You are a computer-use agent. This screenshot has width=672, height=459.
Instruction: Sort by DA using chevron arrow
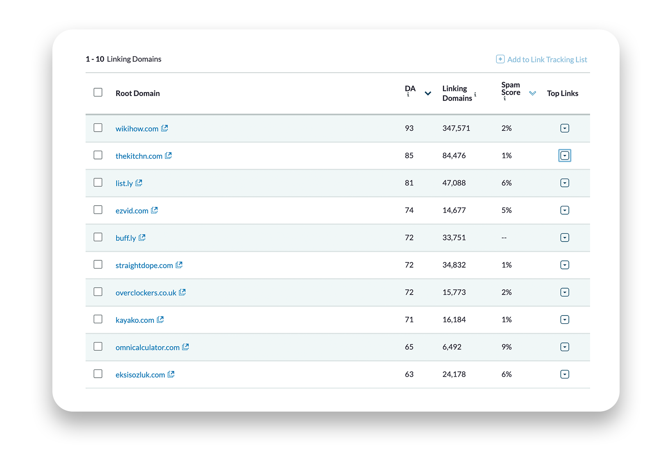click(428, 94)
